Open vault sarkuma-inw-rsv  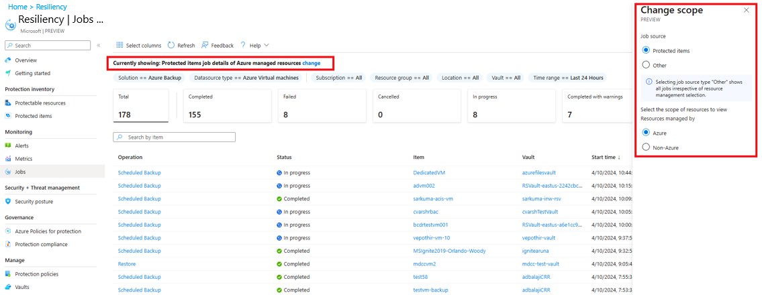[x=543, y=198]
